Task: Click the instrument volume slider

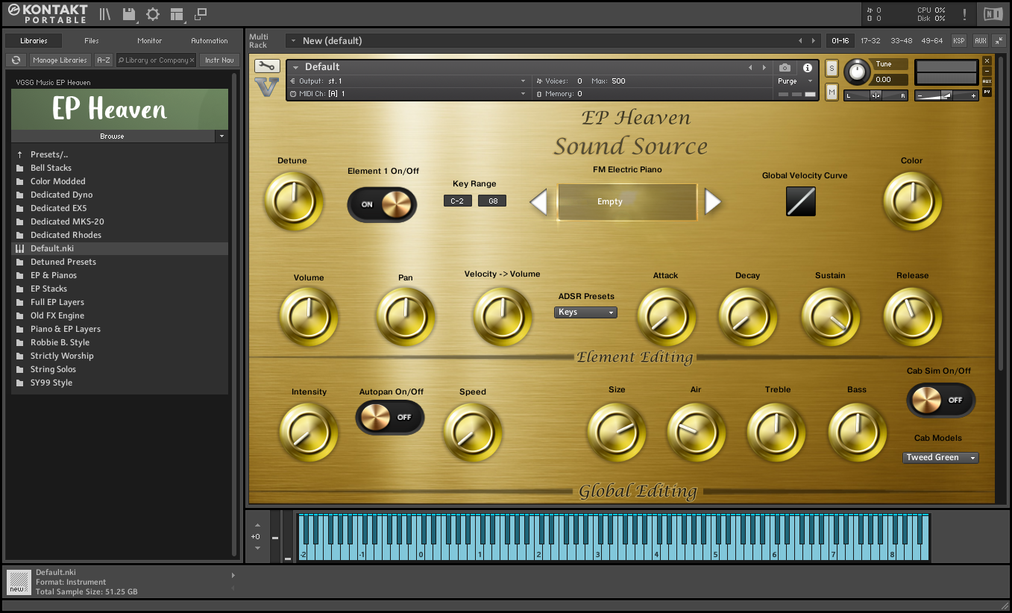Action: pos(946,95)
